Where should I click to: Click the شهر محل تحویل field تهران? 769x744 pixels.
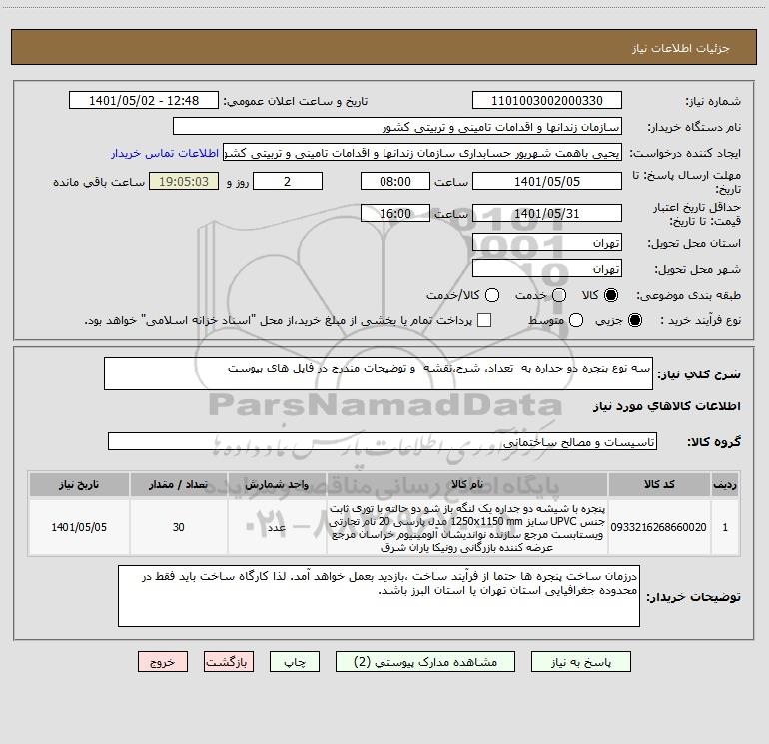(547, 268)
